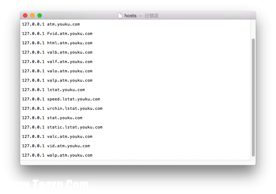Click the hosts document icon in title bar
276x194 pixels.
(x=120, y=16)
